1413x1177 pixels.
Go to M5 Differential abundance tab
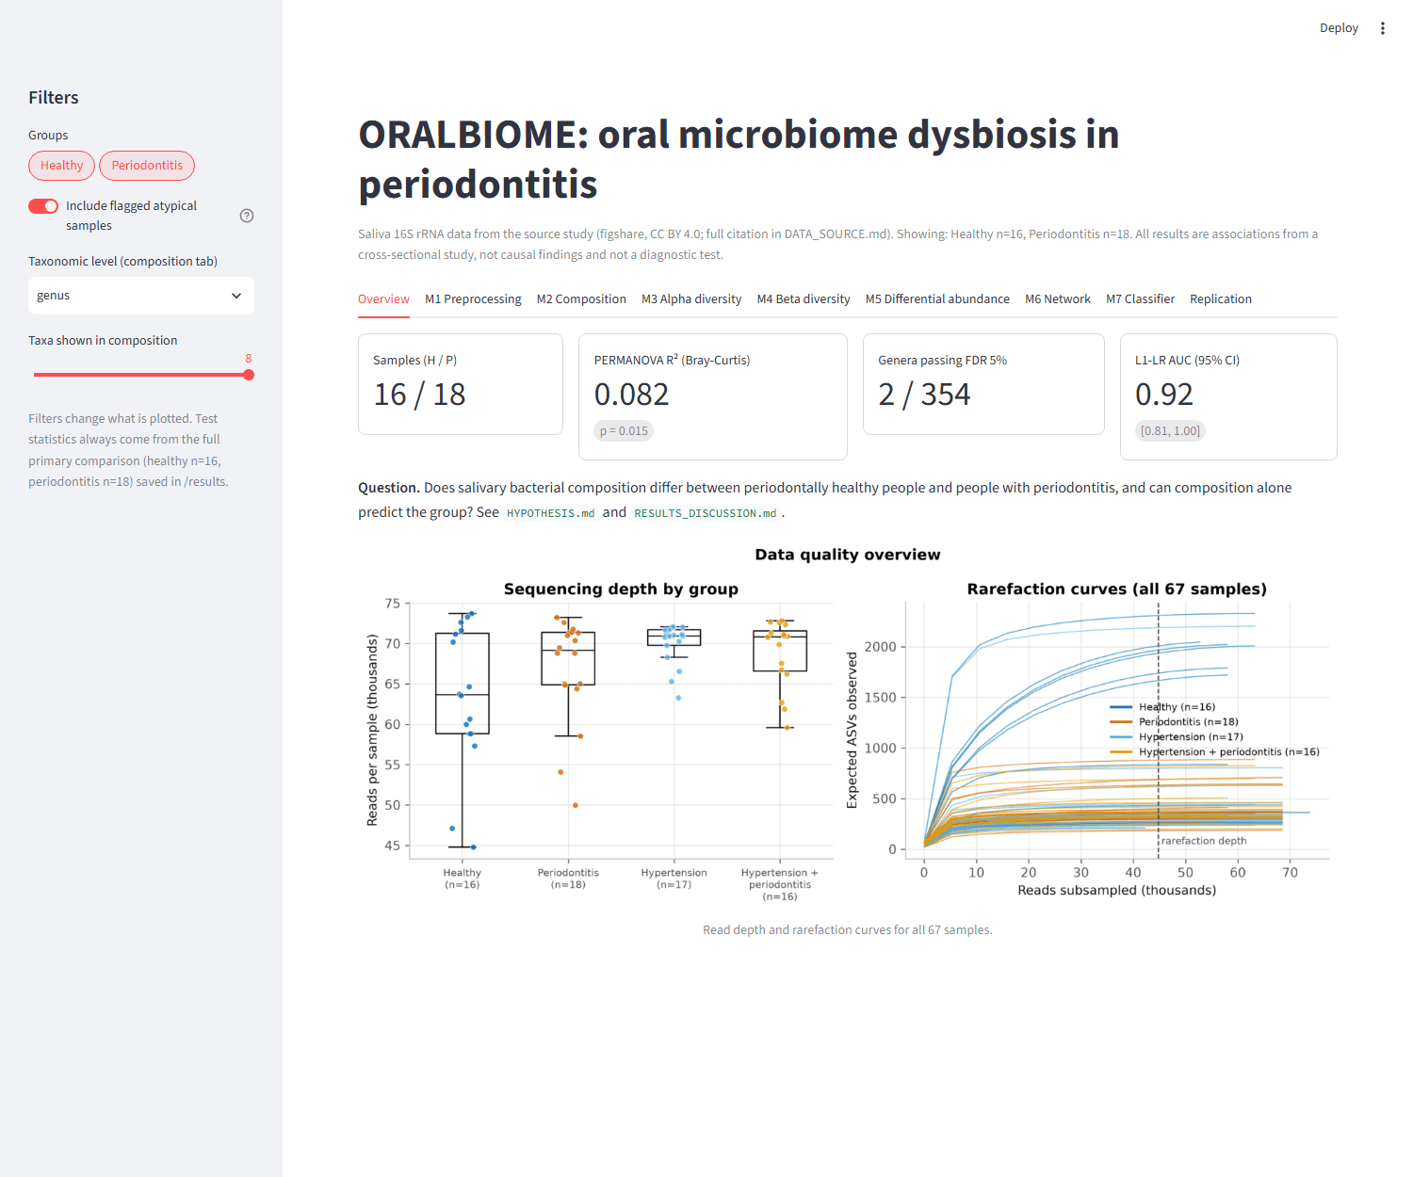(x=937, y=299)
